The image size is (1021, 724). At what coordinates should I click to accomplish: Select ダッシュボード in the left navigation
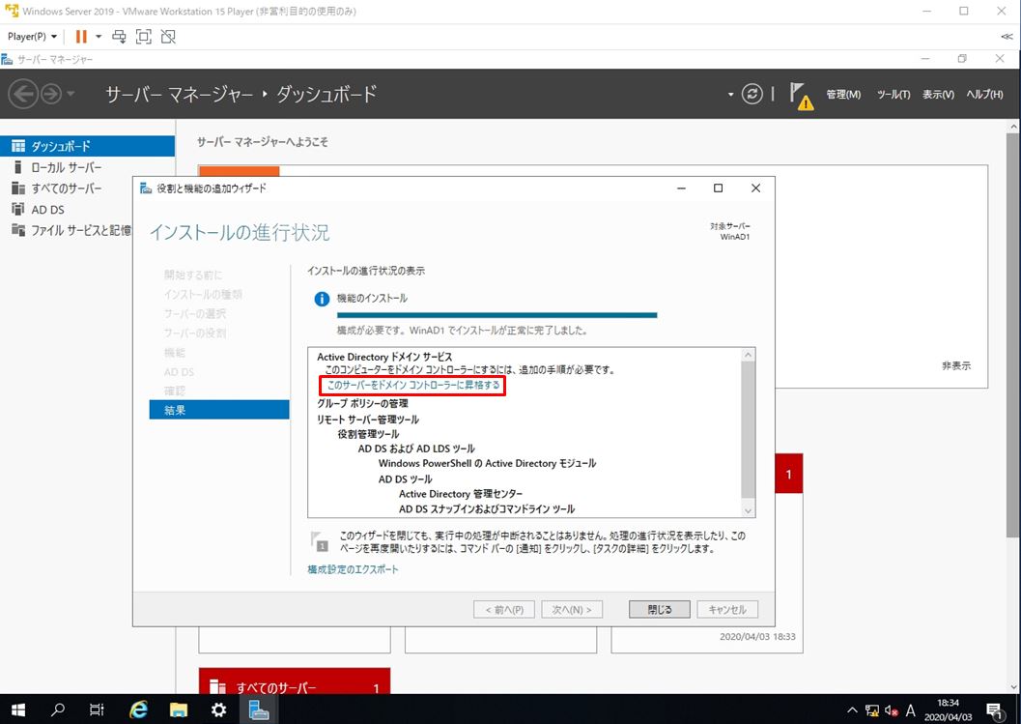click(87, 146)
